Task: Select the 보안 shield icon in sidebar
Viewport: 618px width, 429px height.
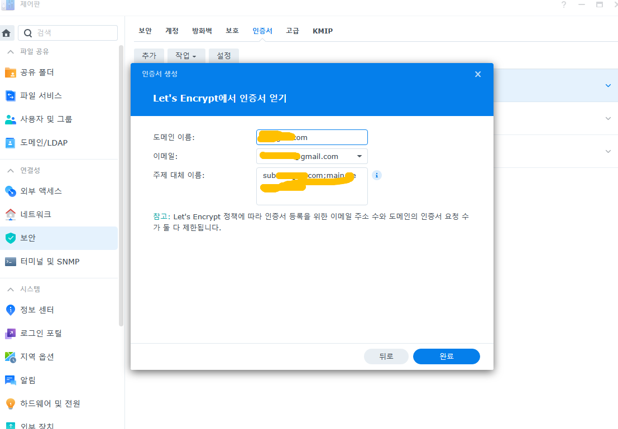Action: coord(10,238)
